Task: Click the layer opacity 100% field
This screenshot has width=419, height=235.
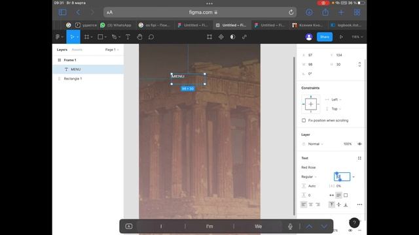Action: click(x=348, y=144)
